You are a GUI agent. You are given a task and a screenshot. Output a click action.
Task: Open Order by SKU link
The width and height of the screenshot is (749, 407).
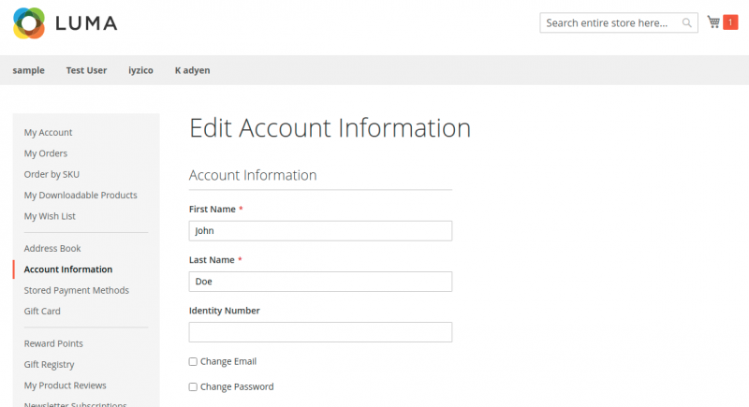point(51,174)
